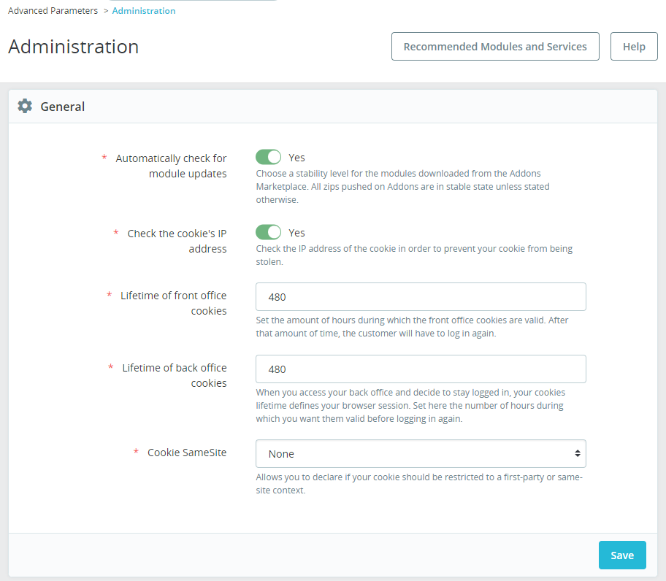Disable automatic module update checking toggle
The width and height of the screenshot is (666, 581).
pos(268,158)
